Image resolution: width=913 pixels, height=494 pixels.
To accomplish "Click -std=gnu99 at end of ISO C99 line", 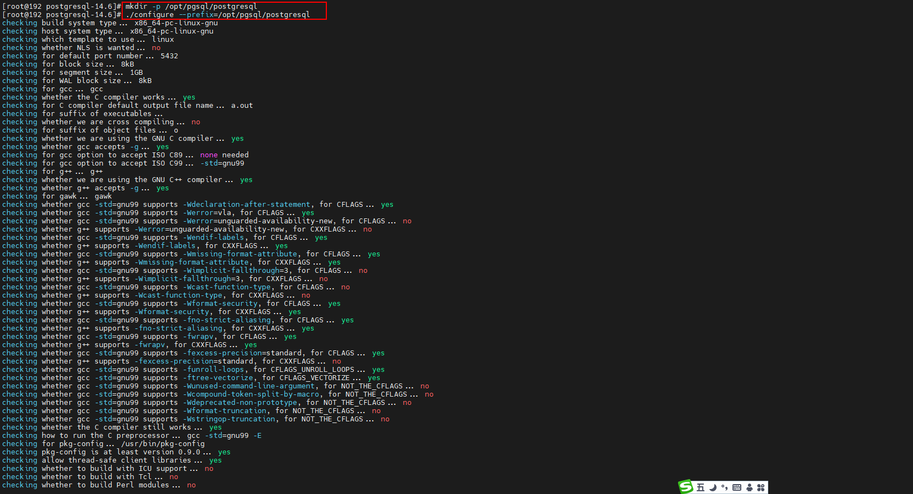I will click(x=222, y=163).
